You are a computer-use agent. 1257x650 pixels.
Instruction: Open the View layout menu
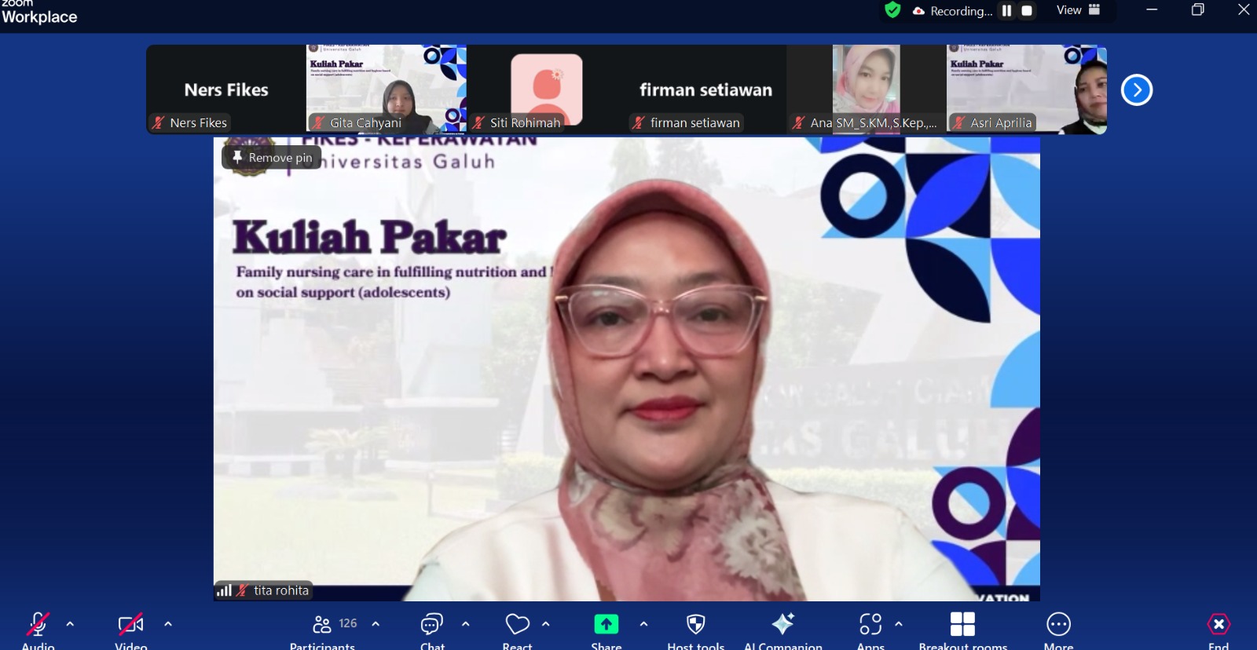pyautogui.click(x=1078, y=10)
